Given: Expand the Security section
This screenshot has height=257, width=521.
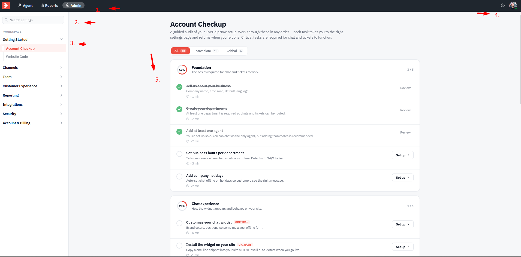Looking at the screenshot, I should [33, 114].
